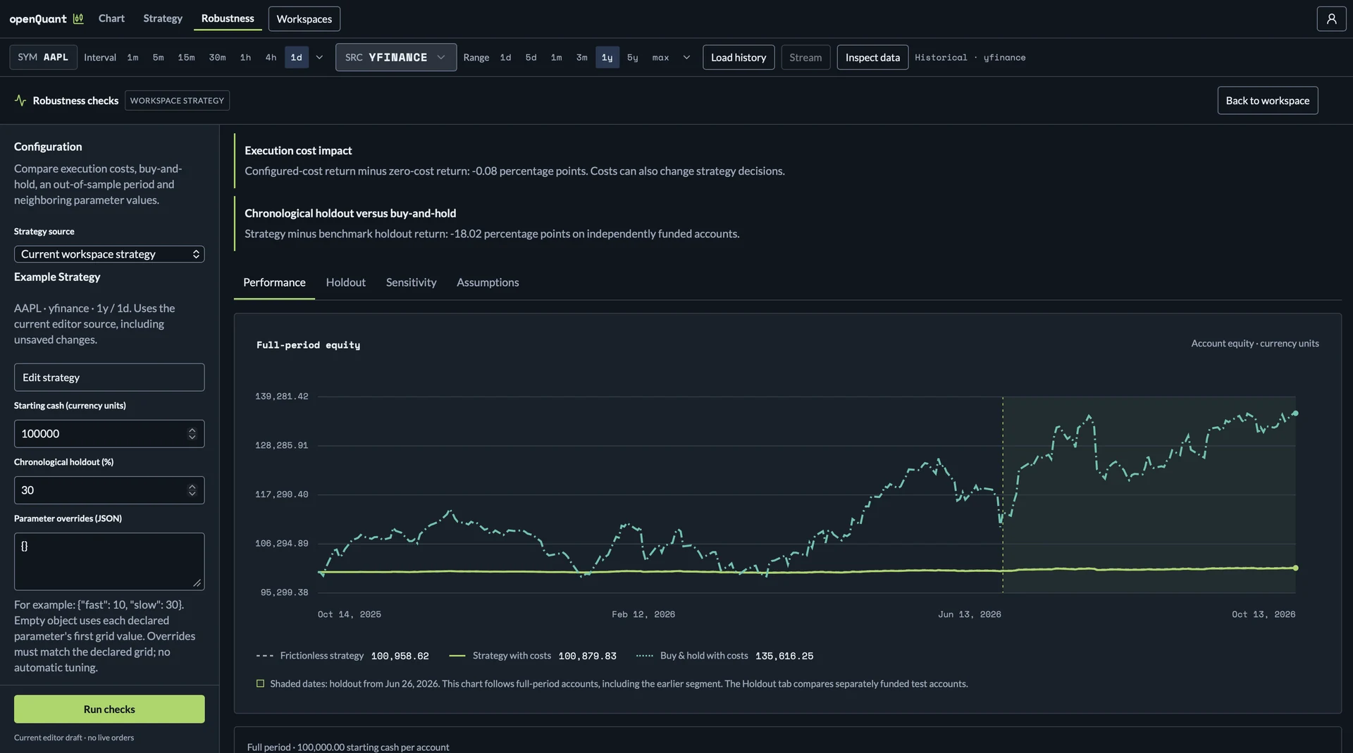Viewport: 1353px width, 753px height.
Task: Switch to the Assumptions tab
Action: coord(488,282)
